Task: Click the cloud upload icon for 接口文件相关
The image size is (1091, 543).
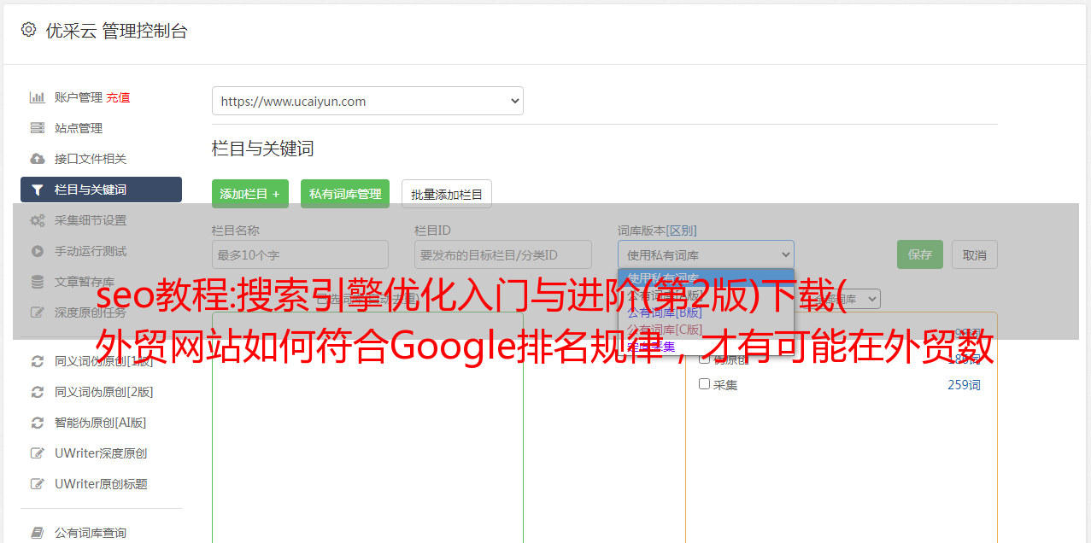Action: tap(37, 159)
